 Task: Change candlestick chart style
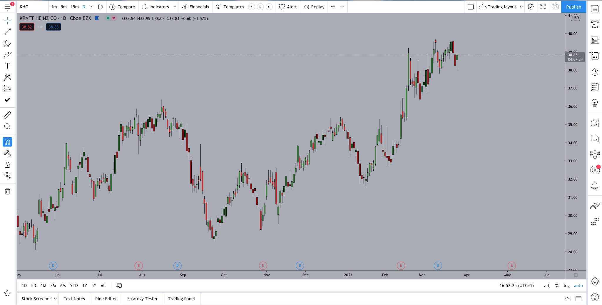101,7
